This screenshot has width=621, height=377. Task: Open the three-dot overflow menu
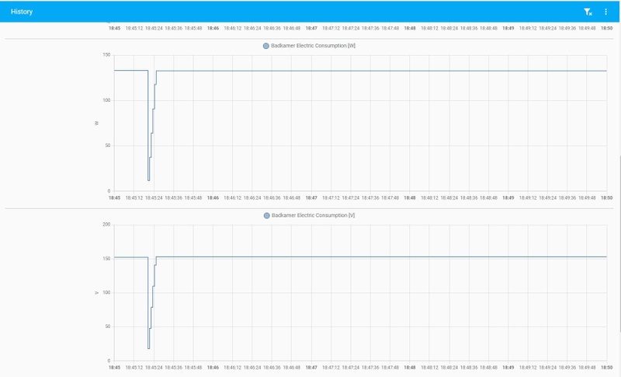605,12
